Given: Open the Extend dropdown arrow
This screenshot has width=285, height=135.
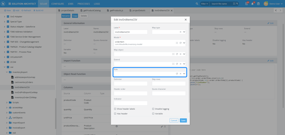Looking at the screenshot, I should pos(184,64).
